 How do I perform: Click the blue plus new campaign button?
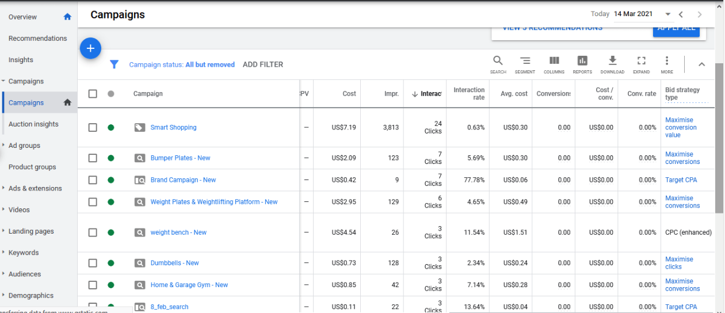click(x=90, y=48)
